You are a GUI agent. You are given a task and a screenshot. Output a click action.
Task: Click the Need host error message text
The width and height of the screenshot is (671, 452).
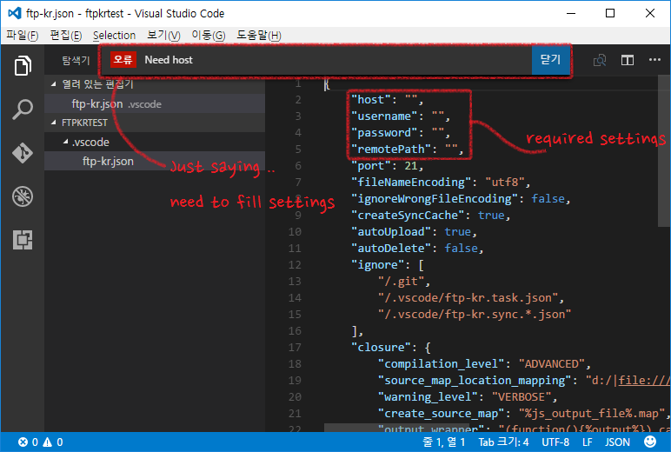(x=169, y=60)
